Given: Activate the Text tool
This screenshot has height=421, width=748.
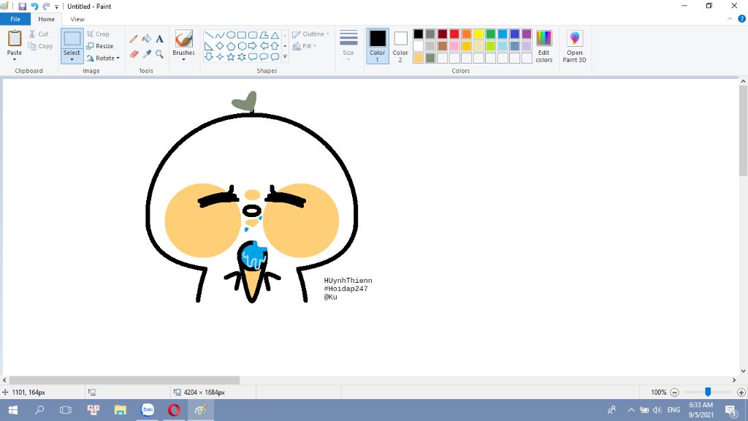Looking at the screenshot, I should pos(159,39).
